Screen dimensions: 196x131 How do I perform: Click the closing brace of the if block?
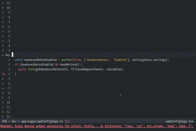(16, 74)
